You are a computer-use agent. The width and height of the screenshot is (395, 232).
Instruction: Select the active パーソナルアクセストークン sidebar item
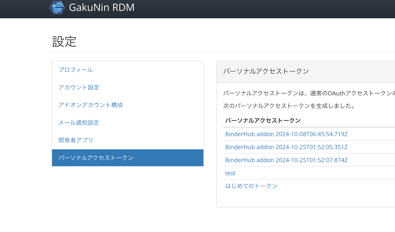(x=128, y=158)
